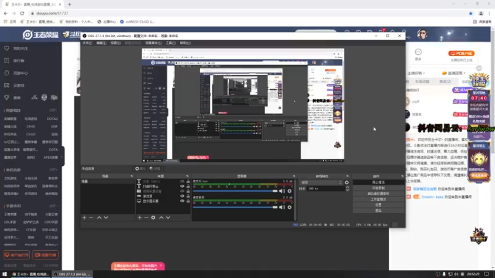The width and height of the screenshot is (495, 278).
Task: Hide the game capture source with eye icon
Action: click(x=182, y=196)
